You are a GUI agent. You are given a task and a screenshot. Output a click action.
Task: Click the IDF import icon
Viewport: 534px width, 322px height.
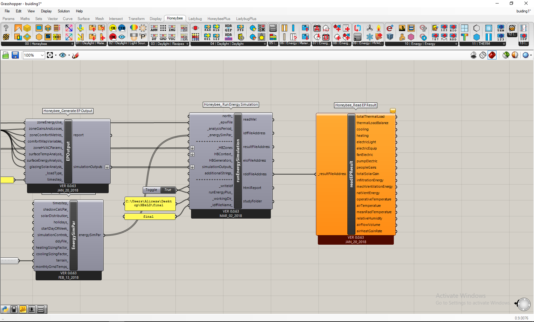click(x=523, y=37)
